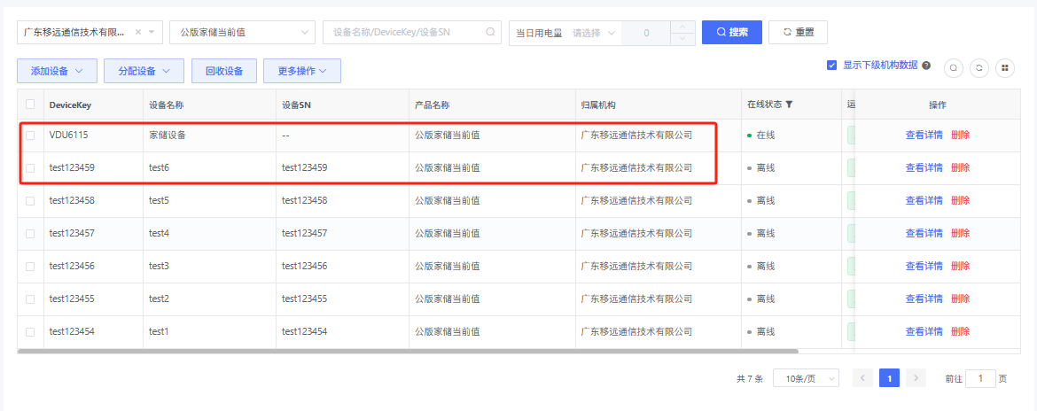1037x411 pixels.
Task: Click the filter icon on 在线状态 column
Action: tap(789, 105)
